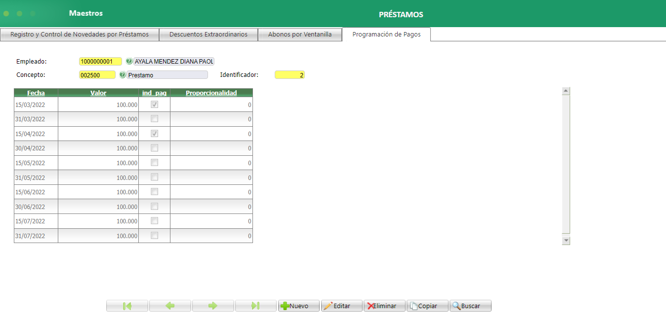Click the Concepto code field 002500
This screenshot has width=666, height=318.
97,75
